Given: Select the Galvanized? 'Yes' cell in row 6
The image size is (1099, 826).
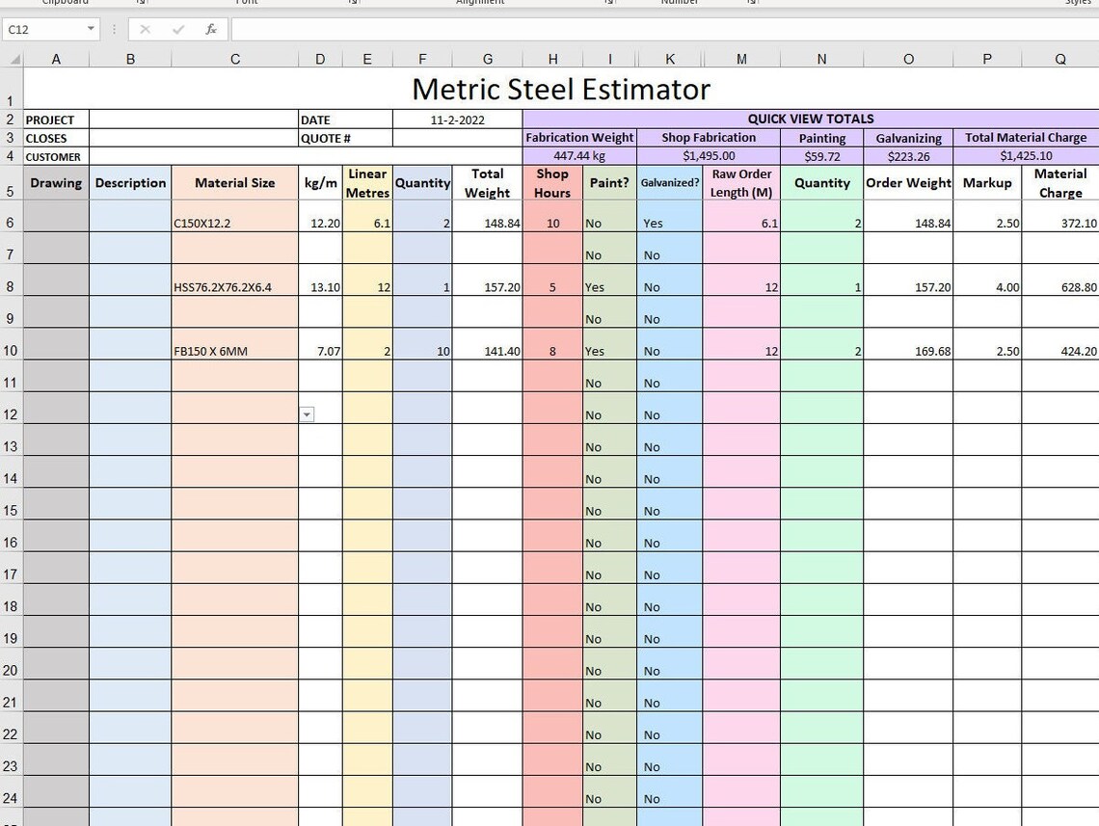Looking at the screenshot, I should 670,223.
